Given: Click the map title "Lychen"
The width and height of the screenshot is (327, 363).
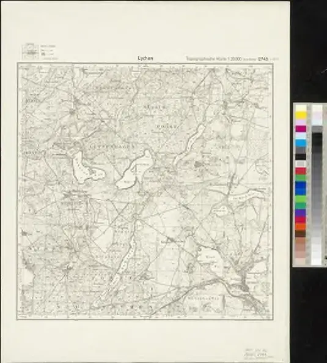Looking at the screenshot, I should (145, 58).
